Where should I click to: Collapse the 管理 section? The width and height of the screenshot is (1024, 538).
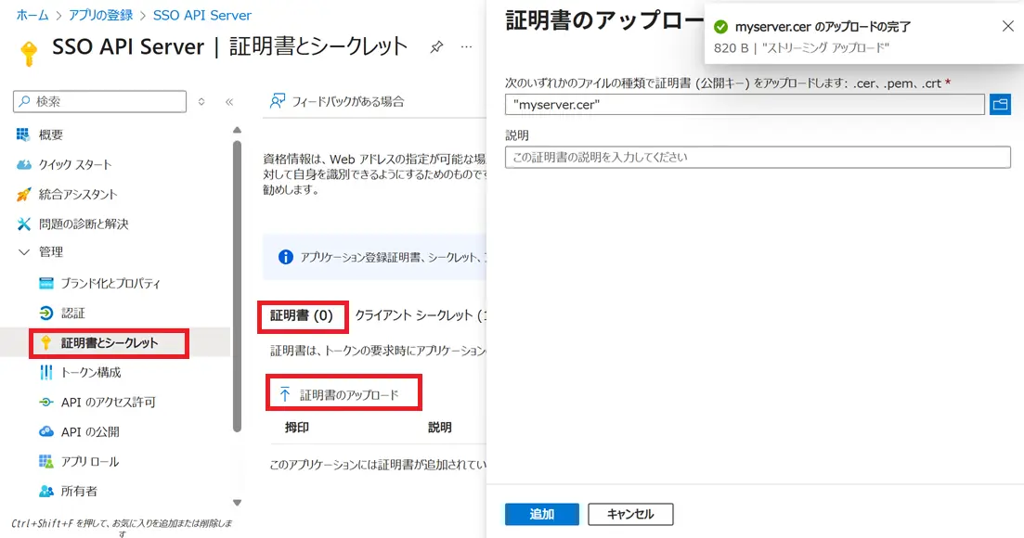(24, 252)
